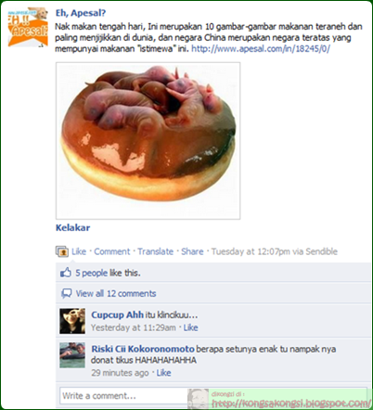The image size is (373, 410).
Task: Like the Eh, Apesal post
Action: (x=79, y=251)
